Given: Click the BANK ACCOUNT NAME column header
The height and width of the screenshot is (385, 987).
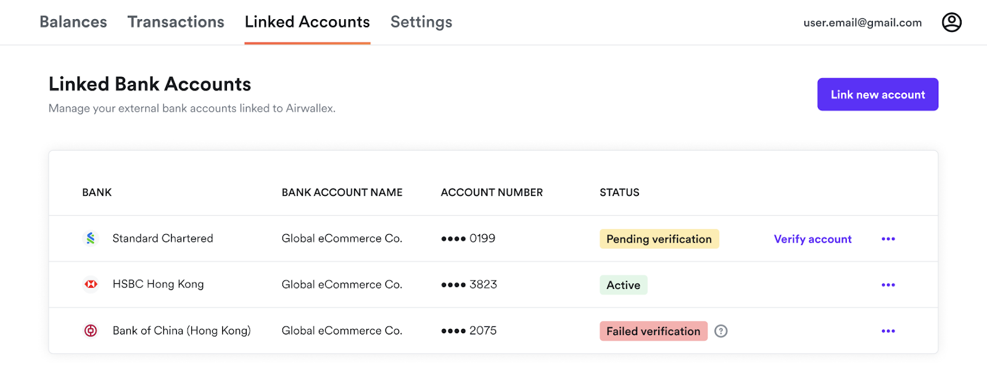Looking at the screenshot, I should [342, 192].
